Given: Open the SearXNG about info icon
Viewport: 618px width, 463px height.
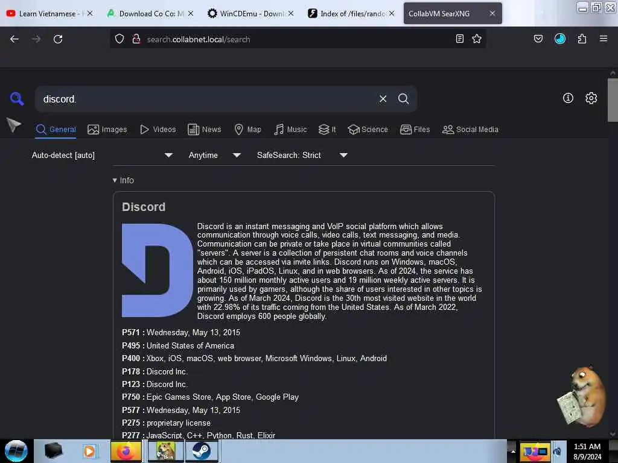Looking at the screenshot, I should point(568,98).
